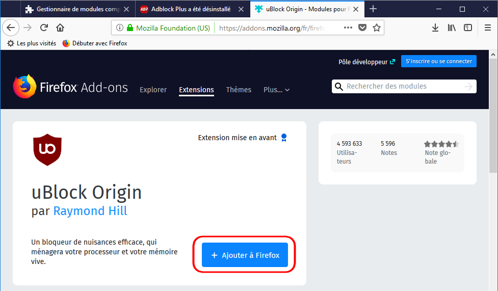Click the page scrollbar up arrow

(x=493, y=55)
